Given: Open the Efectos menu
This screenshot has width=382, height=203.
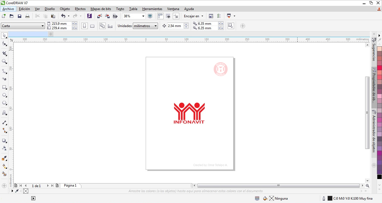Looking at the screenshot, I should [x=80, y=9].
